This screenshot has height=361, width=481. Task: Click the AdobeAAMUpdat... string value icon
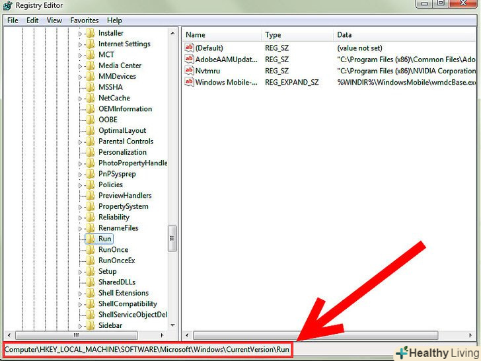(x=189, y=59)
